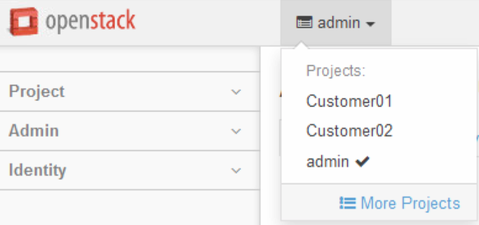Image resolution: width=479 pixels, height=225 pixels.
Task: Click the project card icon beside admin
Action: coord(304,23)
